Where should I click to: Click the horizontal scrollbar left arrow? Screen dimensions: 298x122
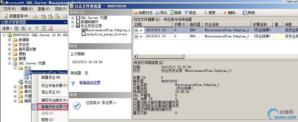click(x=135, y=56)
